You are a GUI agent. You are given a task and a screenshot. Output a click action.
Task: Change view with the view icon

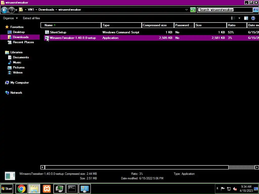[x=233, y=18]
